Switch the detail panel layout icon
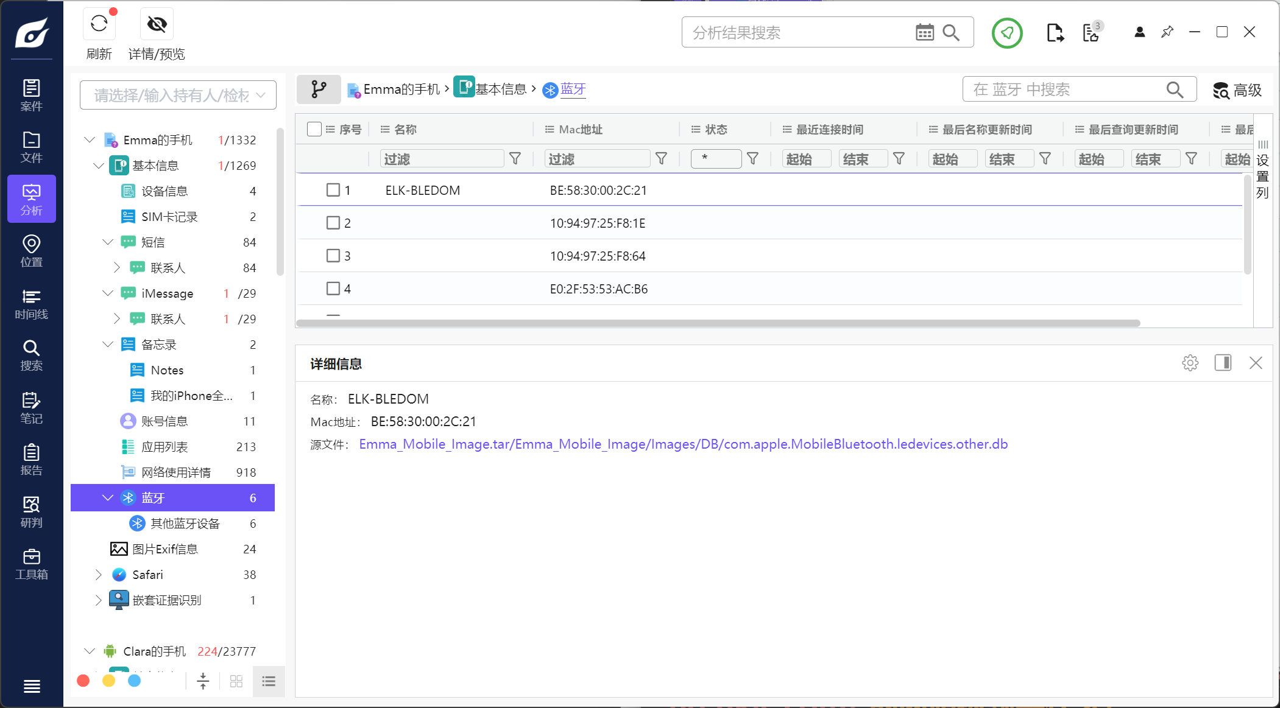The width and height of the screenshot is (1280, 708). [1223, 363]
